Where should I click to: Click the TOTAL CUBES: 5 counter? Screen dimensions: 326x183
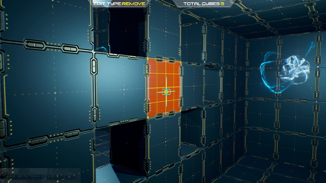(204, 4)
